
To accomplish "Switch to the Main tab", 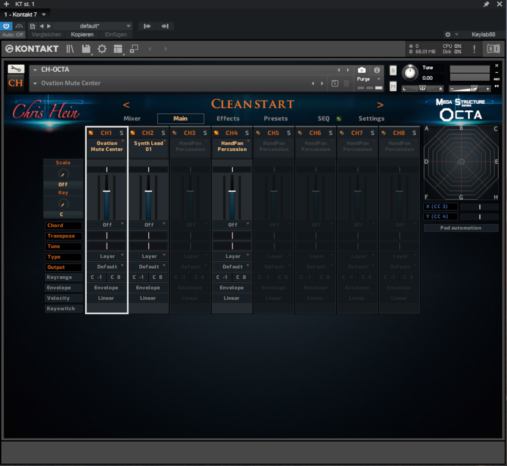I will tap(180, 119).
